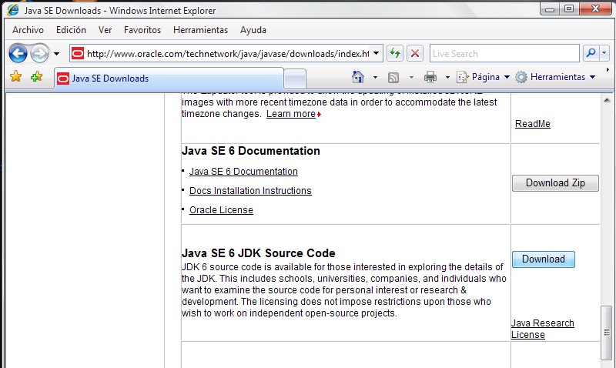Expand the command bar overflow chevron
This screenshot has width=616, height=368.
[608, 70]
